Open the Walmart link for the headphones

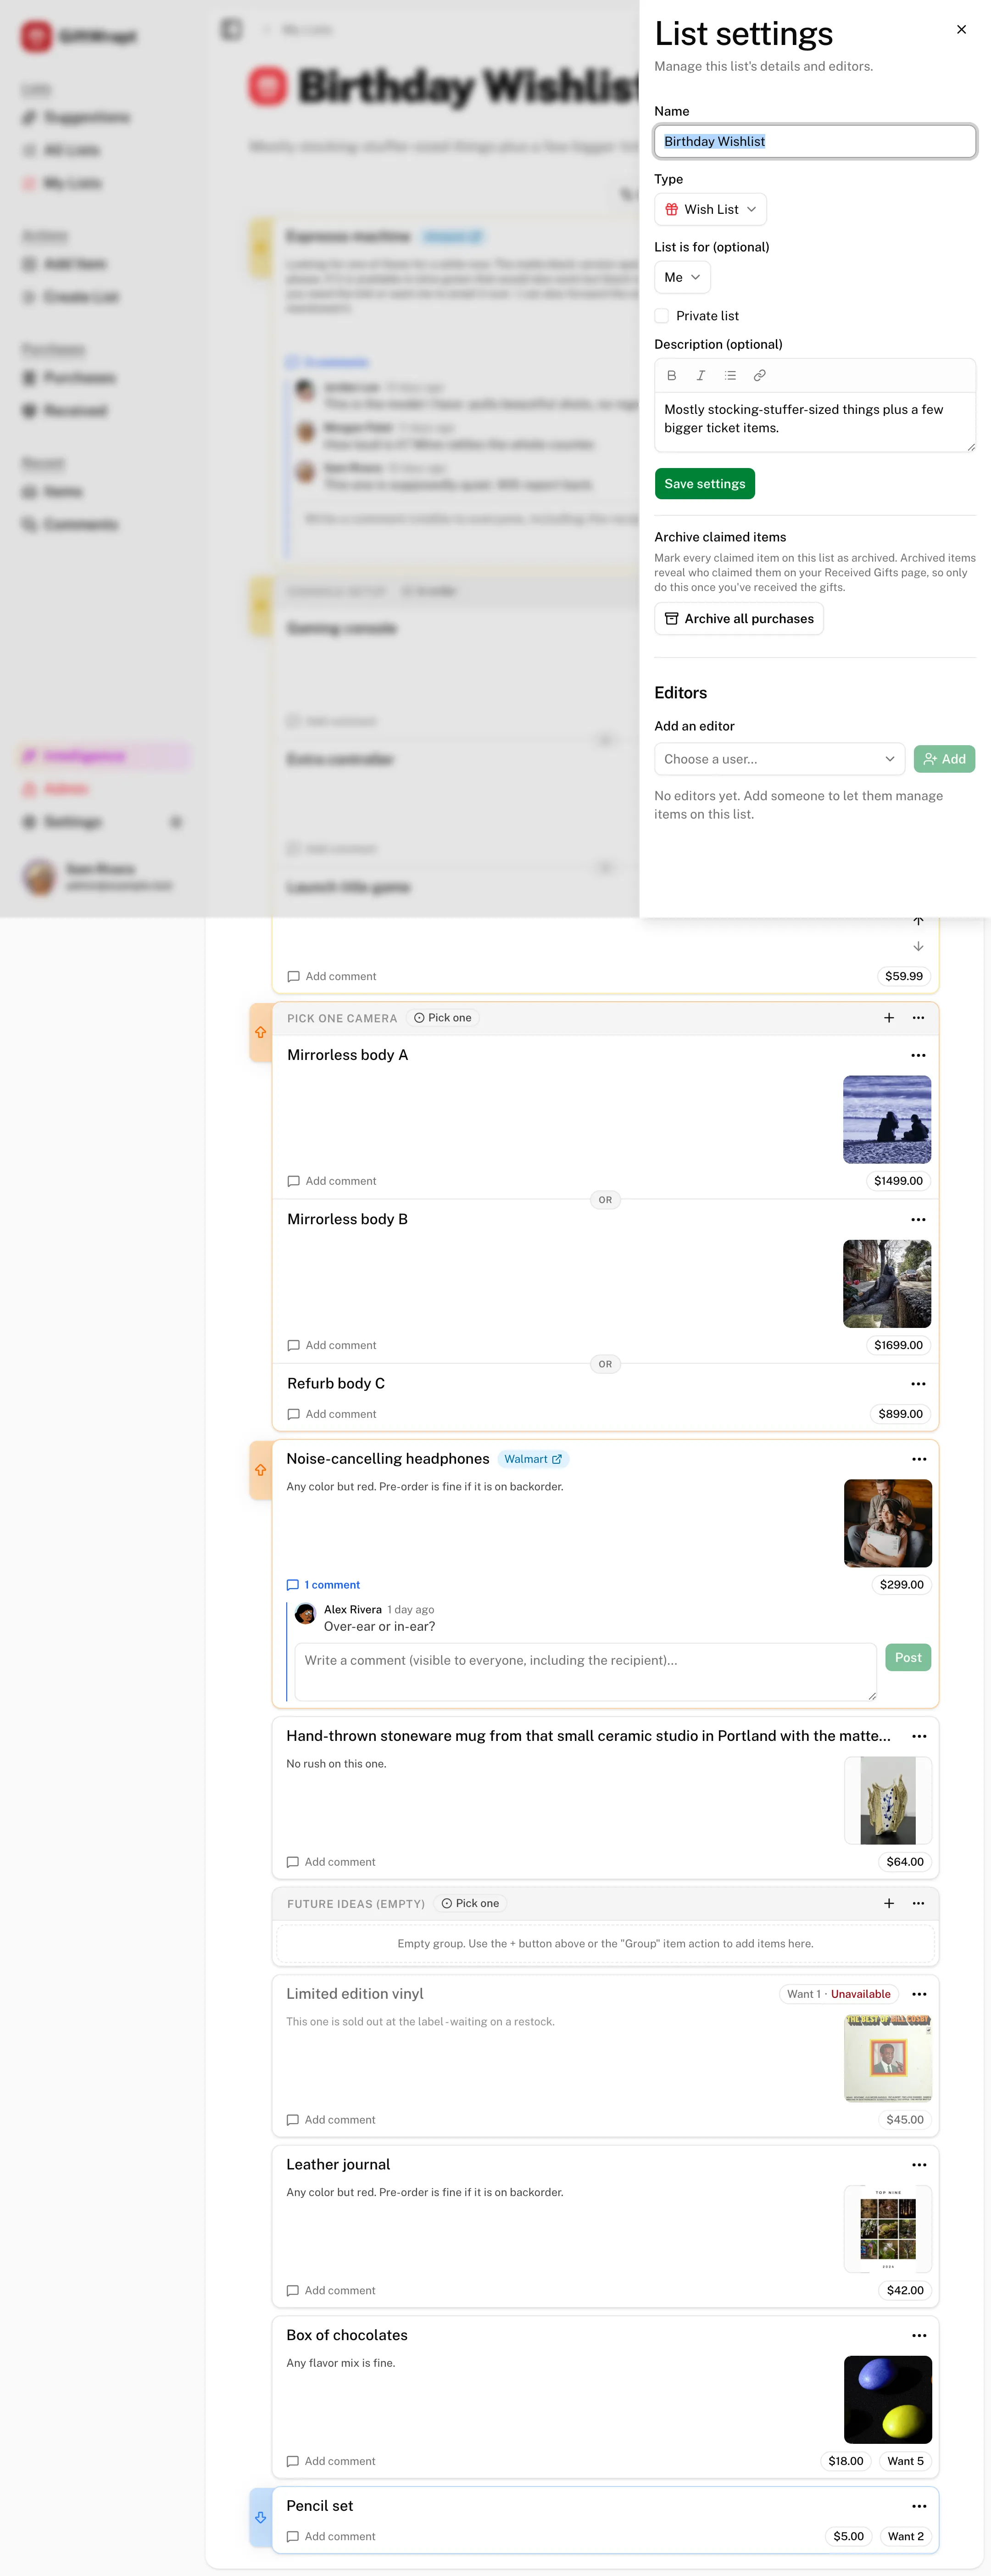click(x=533, y=1459)
